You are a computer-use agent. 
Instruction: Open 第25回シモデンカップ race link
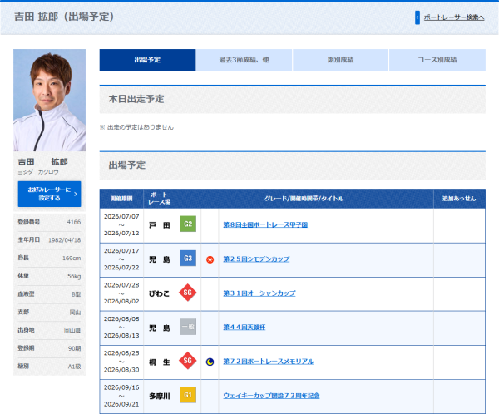point(256,259)
